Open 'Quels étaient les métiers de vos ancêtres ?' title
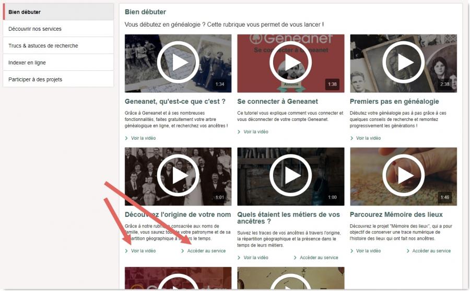Screen dimensions: 470x291 pyautogui.click(x=288, y=218)
